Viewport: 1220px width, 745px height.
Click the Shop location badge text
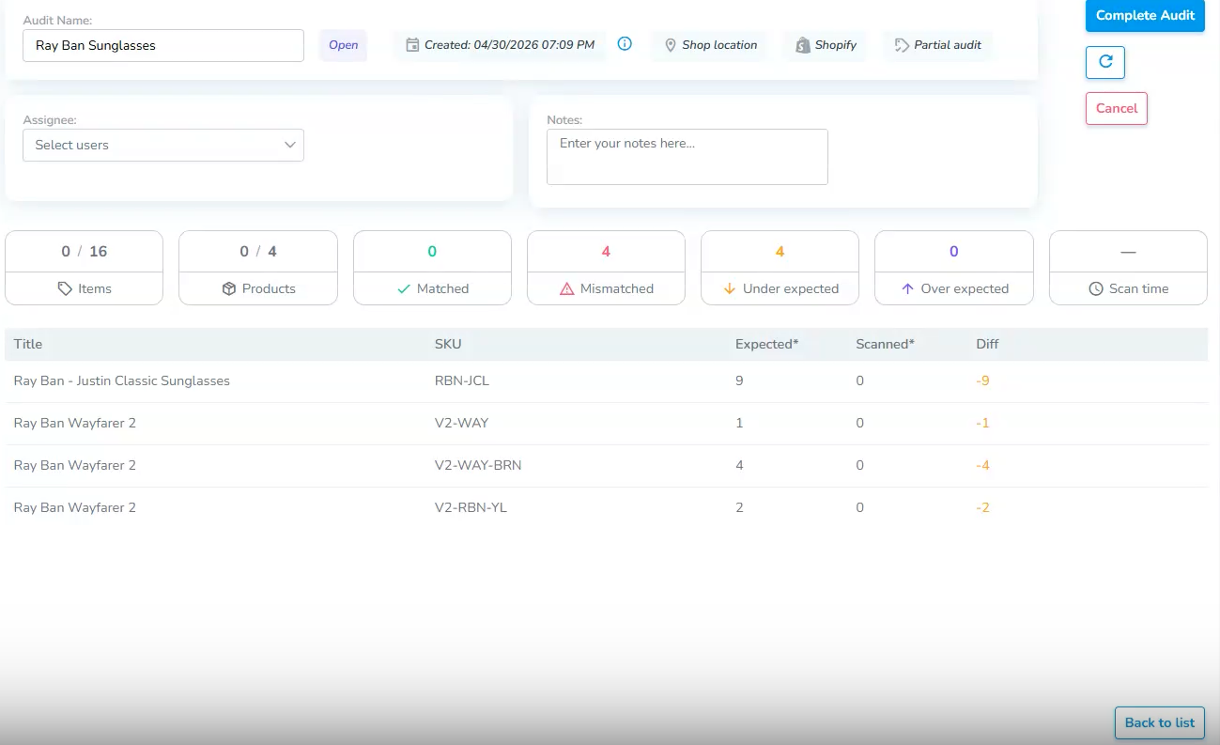719,45
